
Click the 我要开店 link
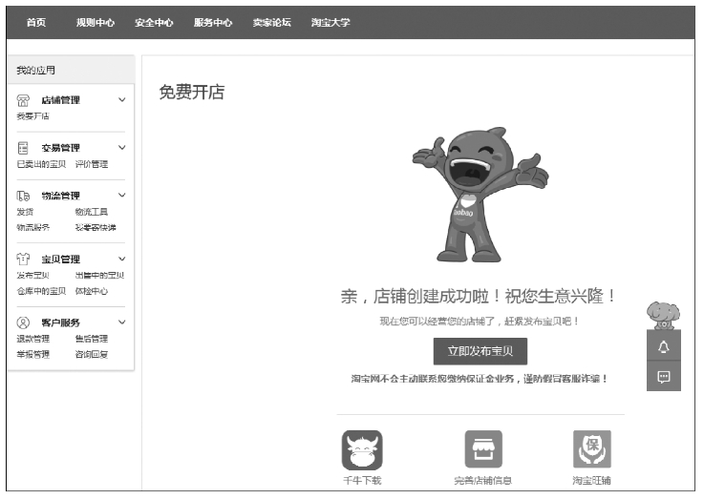(32, 116)
